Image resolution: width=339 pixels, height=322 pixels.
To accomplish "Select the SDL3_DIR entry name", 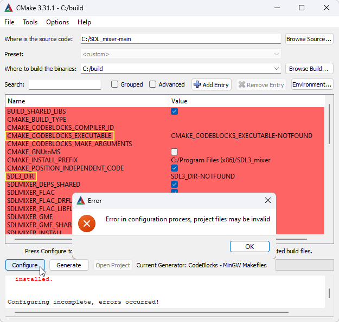I will (21, 176).
